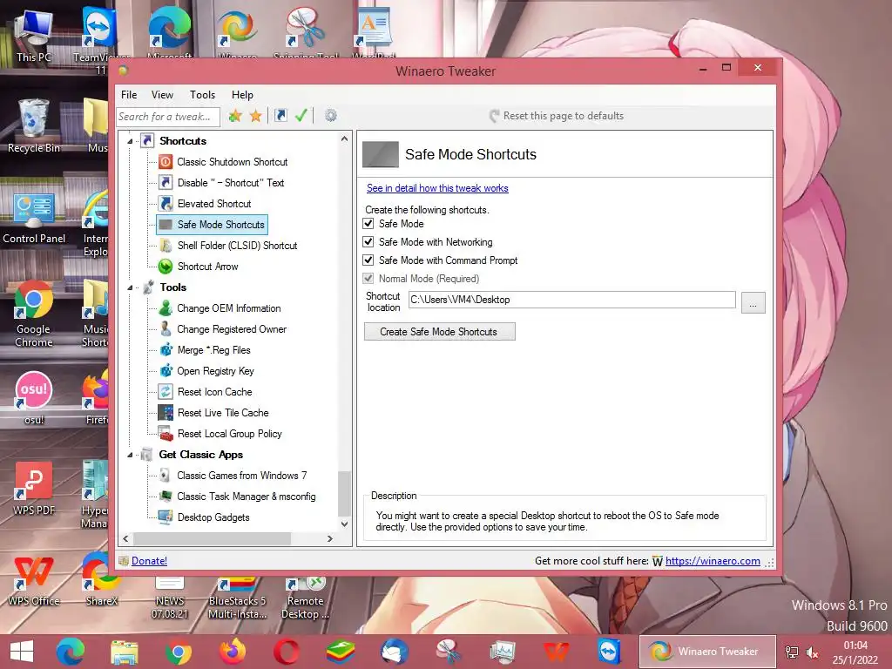Open Firefox from the taskbar
Image resolution: width=892 pixels, height=669 pixels.
pyautogui.click(x=233, y=652)
